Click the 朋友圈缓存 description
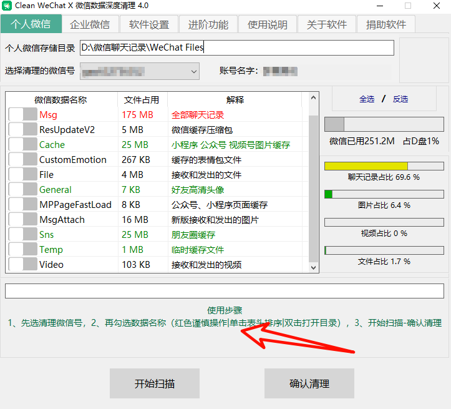Screen dimensions: 451x409 (x=193, y=235)
